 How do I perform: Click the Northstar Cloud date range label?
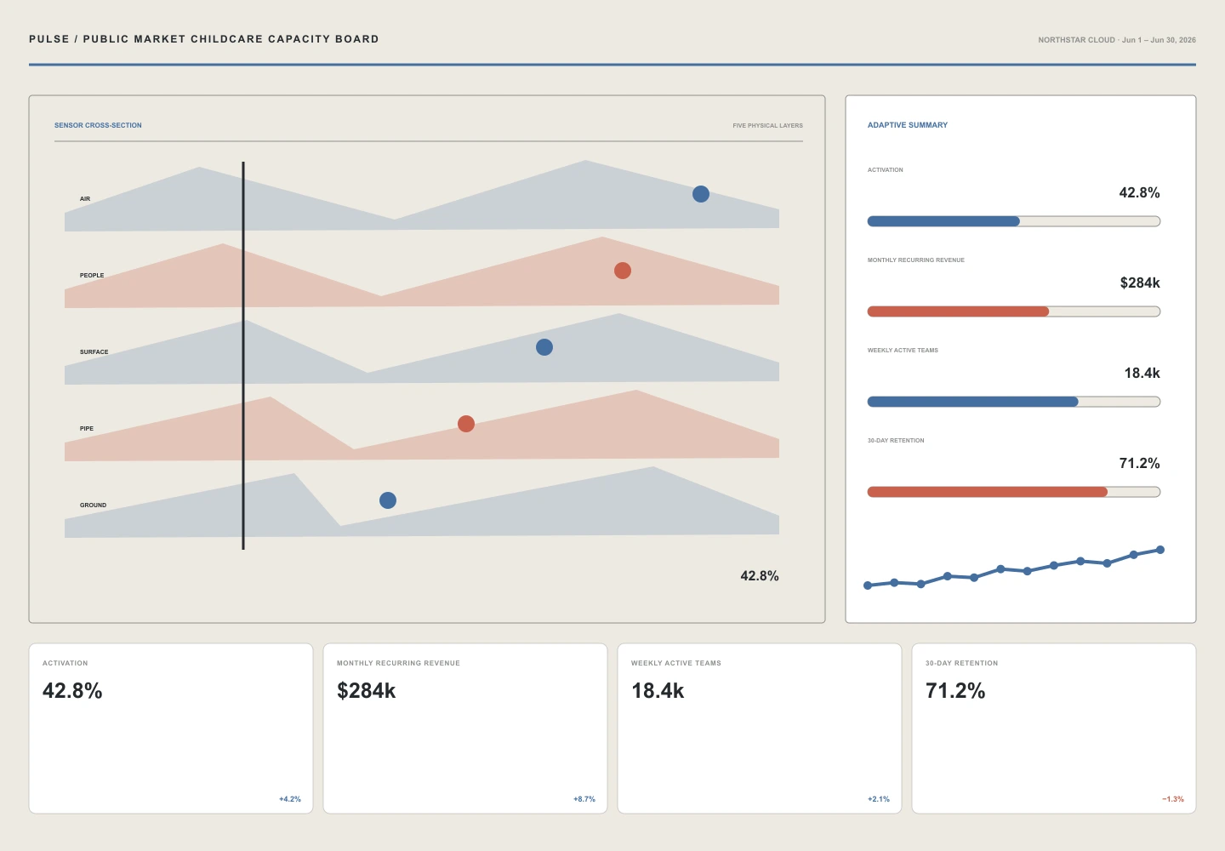1117,40
